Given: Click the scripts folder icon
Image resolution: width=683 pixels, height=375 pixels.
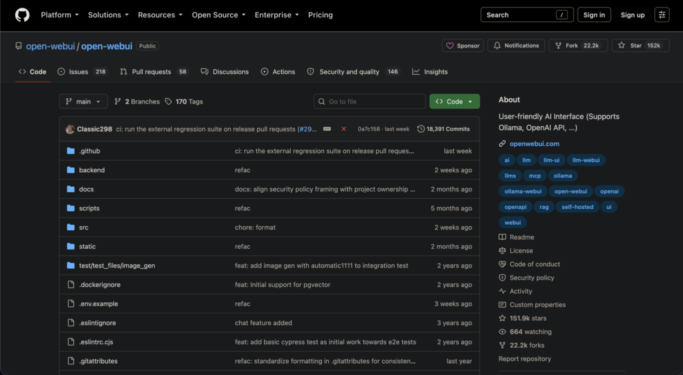Looking at the screenshot, I should pyautogui.click(x=71, y=208).
